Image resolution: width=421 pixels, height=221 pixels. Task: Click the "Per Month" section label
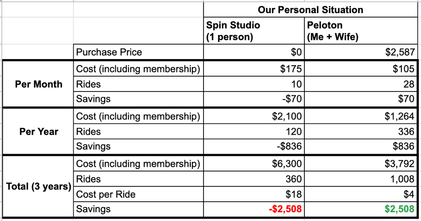click(x=39, y=84)
